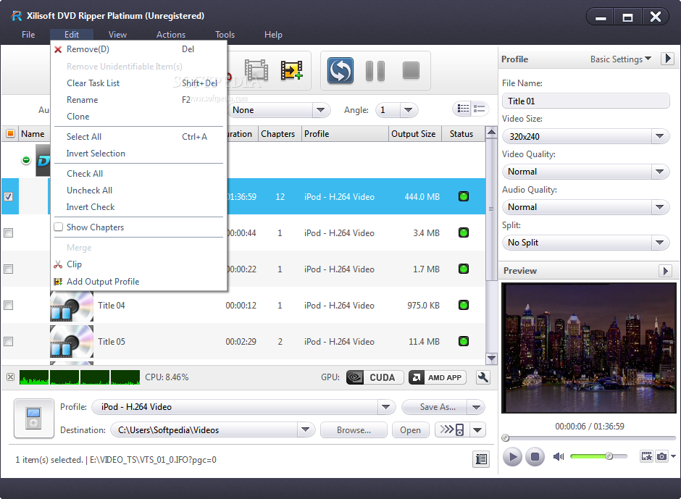Screen dimensions: 681x499
Task: Click the NVIDIA CUDA GPU acceleration button
Action: click(x=375, y=377)
